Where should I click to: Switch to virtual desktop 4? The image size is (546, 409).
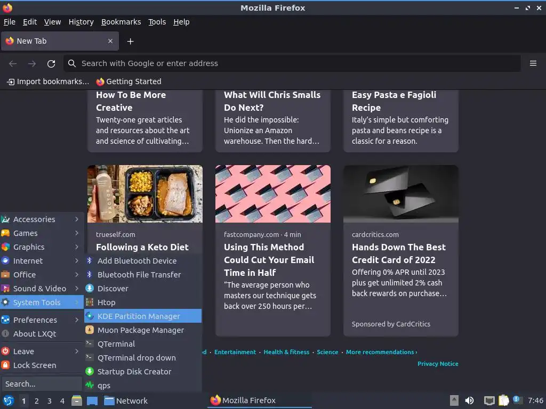click(62, 401)
